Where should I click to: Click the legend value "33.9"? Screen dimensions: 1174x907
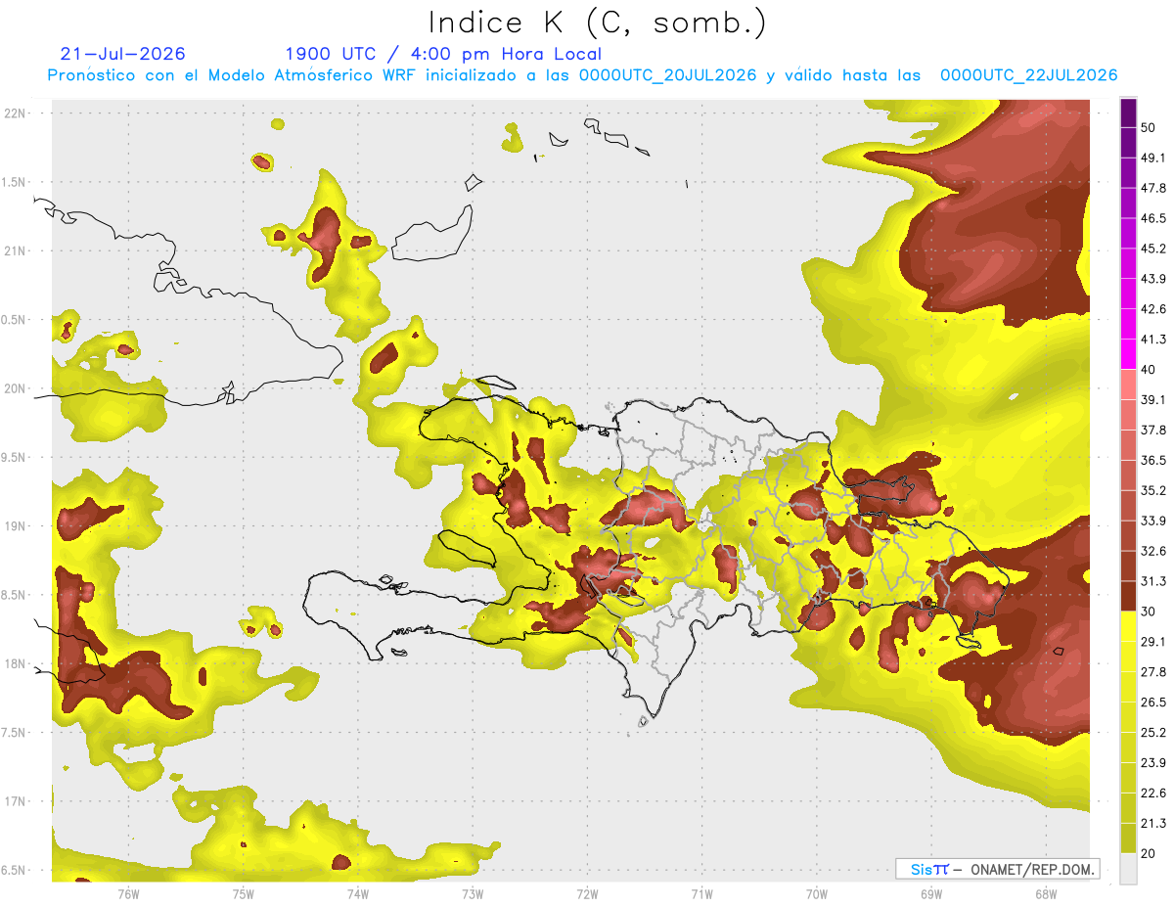(x=1154, y=522)
